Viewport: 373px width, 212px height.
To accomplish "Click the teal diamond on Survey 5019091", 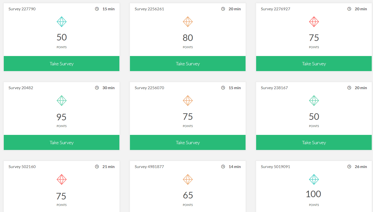I will tap(314, 179).
